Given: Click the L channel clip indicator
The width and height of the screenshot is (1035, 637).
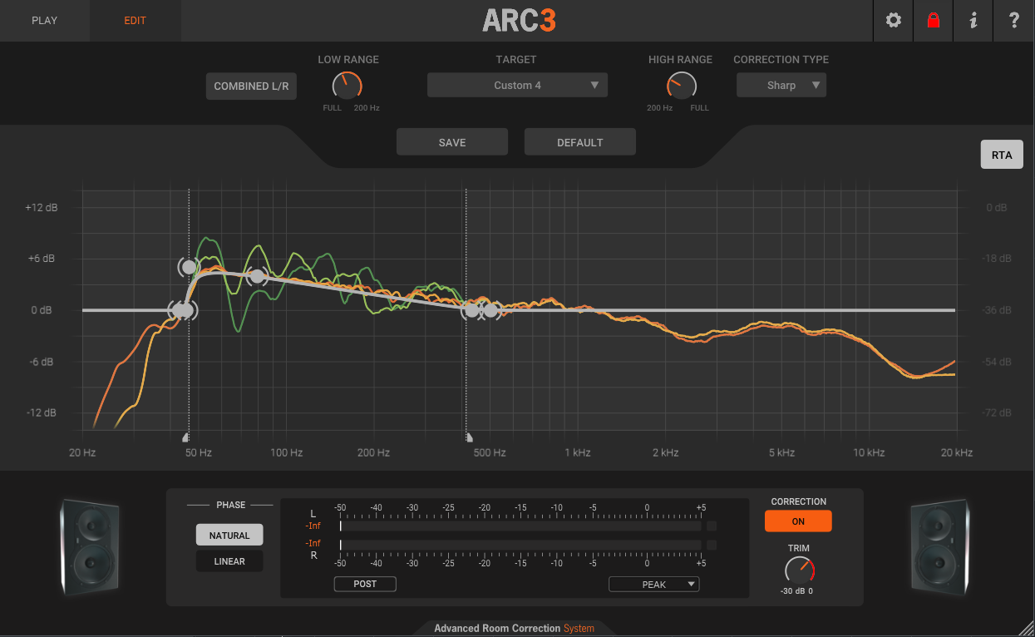Looking at the screenshot, I should click(711, 526).
